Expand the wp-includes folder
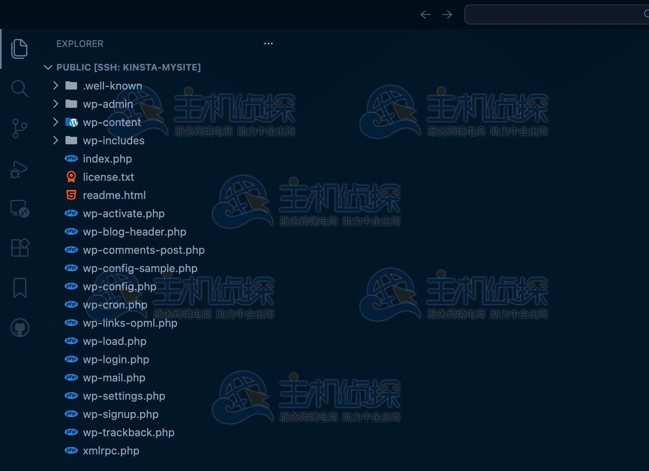This screenshot has height=471, width=649. pos(113,141)
